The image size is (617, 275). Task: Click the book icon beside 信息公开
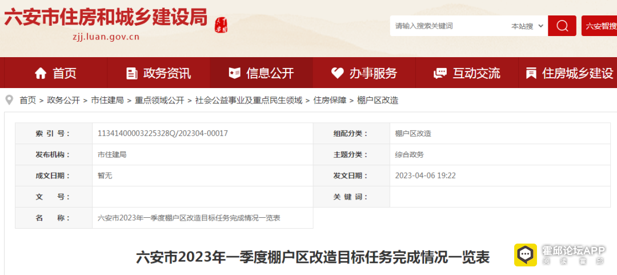235,73
